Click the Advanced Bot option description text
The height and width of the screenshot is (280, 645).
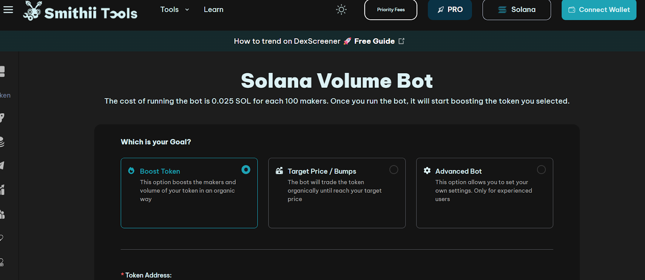click(483, 191)
